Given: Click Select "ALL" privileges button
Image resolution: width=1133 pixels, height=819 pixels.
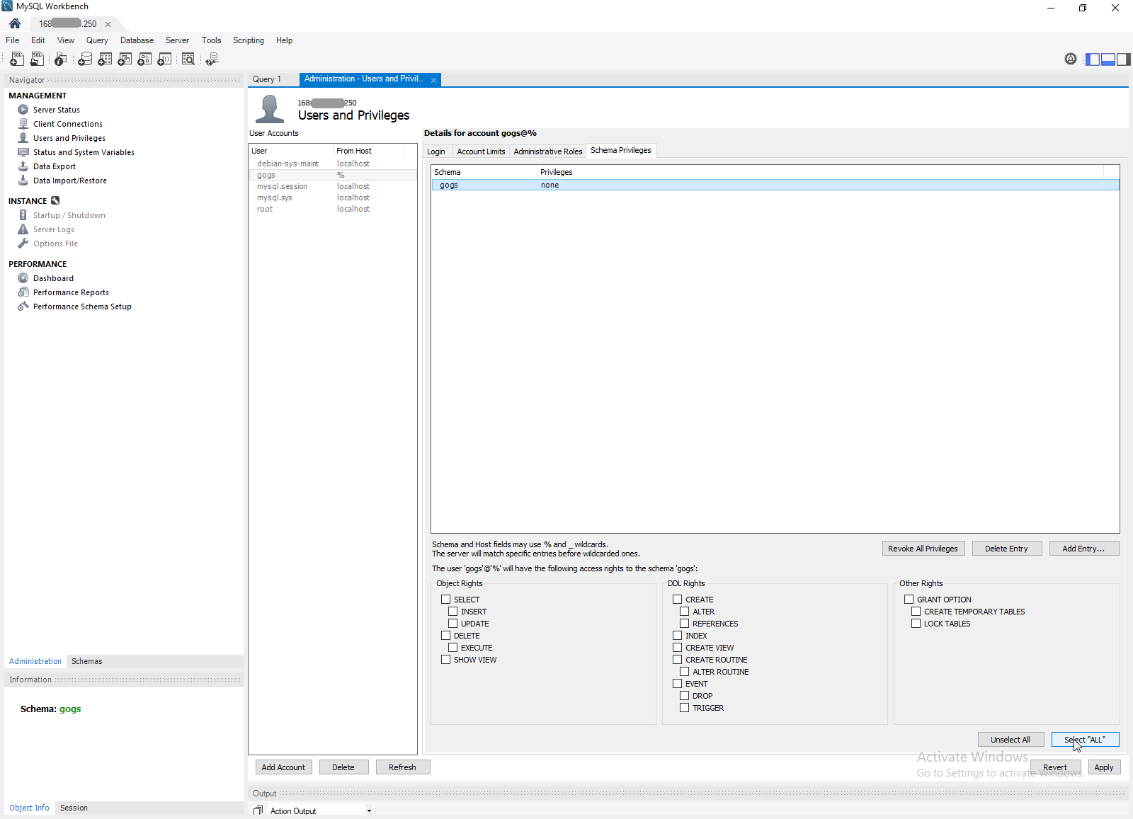Looking at the screenshot, I should coord(1085,740).
